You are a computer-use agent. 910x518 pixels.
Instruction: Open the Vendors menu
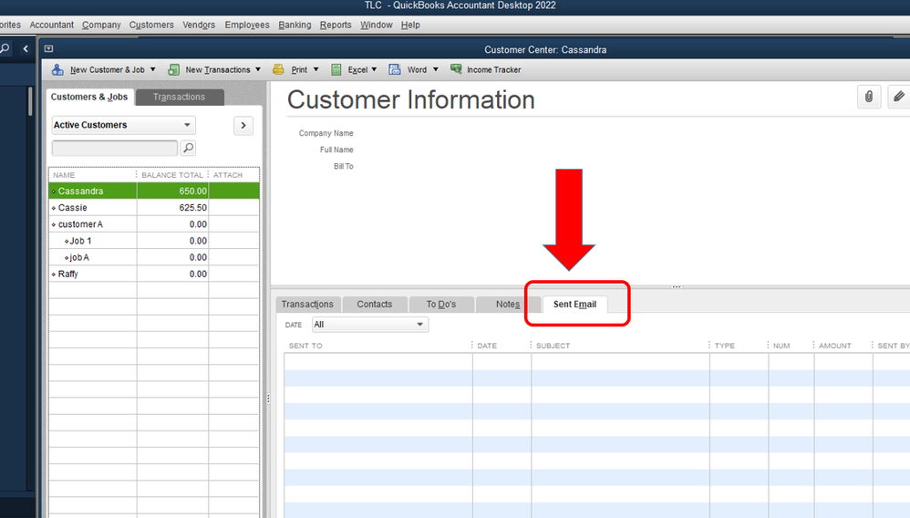(x=199, y=25)
